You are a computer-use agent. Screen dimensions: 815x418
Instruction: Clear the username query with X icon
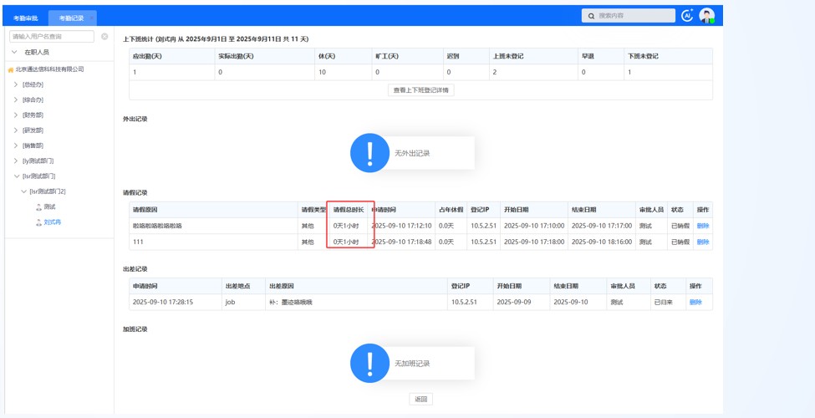click(x=104, y=37)
